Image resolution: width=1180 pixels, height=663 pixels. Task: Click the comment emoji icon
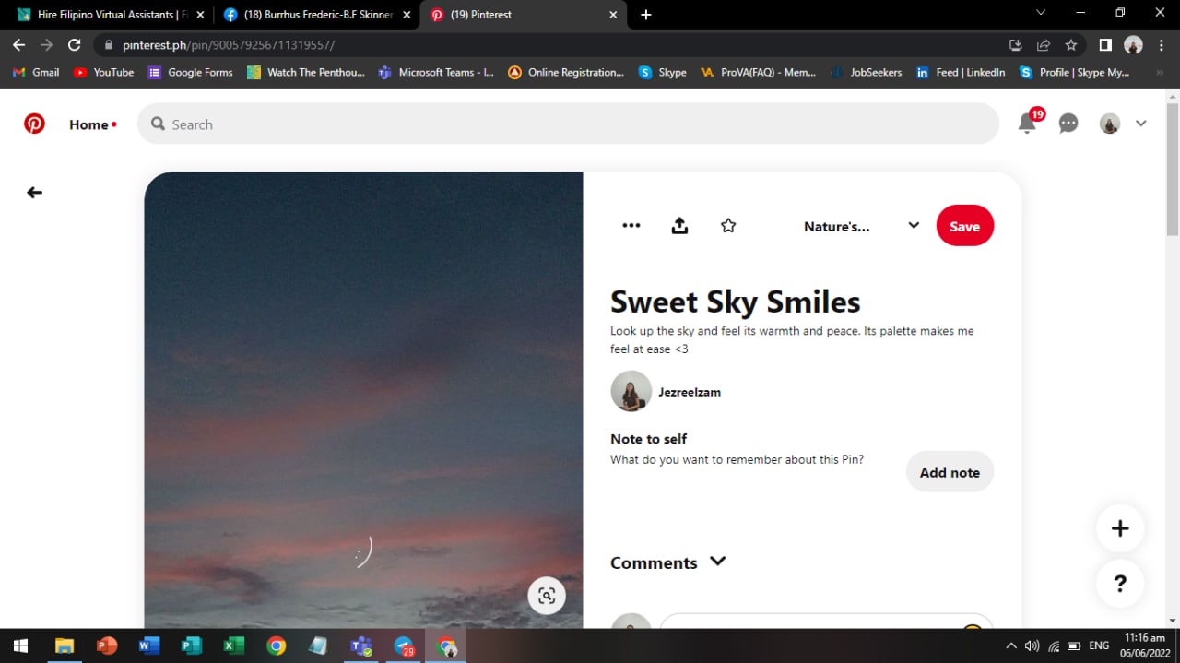click(x=971, y=627)
